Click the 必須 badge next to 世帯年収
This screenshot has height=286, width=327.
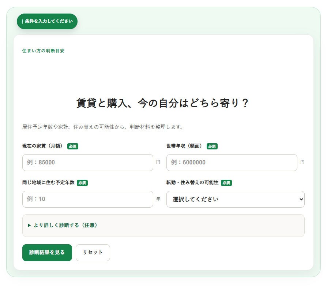[212, 146]
